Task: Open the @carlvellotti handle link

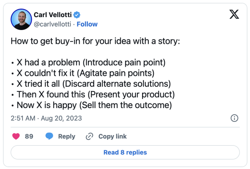Action: pyautogui.click(x=52, y=24)
